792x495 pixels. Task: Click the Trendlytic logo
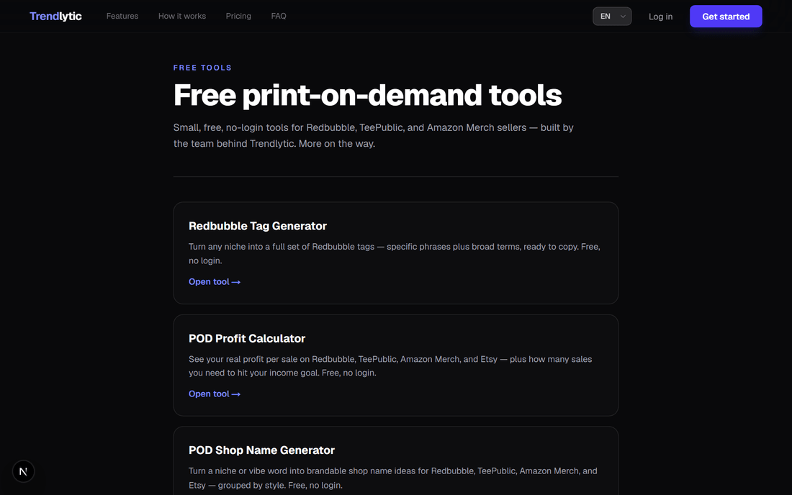(55, 16)
